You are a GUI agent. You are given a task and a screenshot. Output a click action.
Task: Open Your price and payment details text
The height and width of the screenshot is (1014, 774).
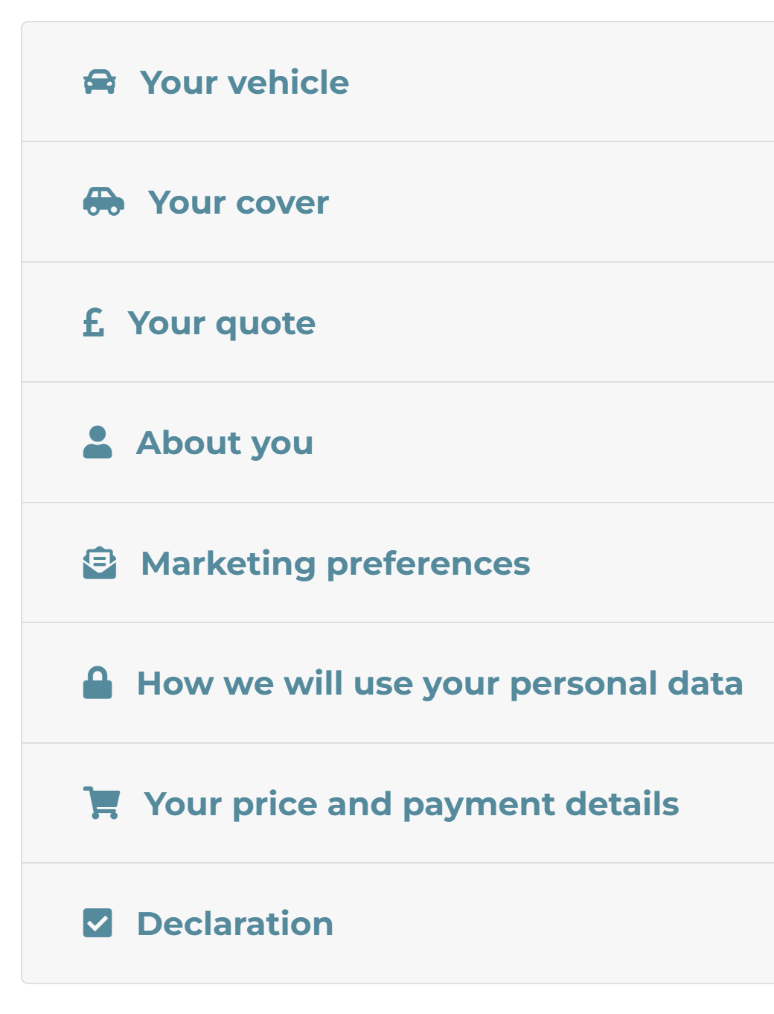[411, 804]
